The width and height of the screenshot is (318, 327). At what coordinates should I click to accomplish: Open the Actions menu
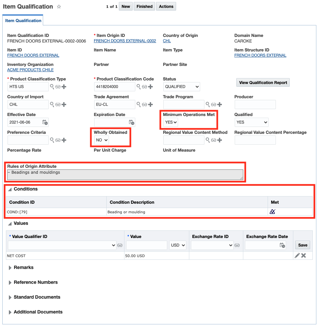(x=166, y=7)
